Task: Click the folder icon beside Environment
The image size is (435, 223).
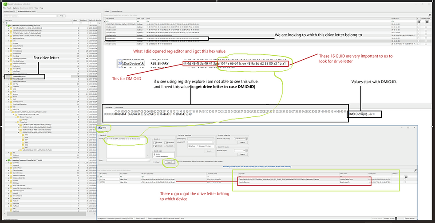Action: click(x=11, y=54)
